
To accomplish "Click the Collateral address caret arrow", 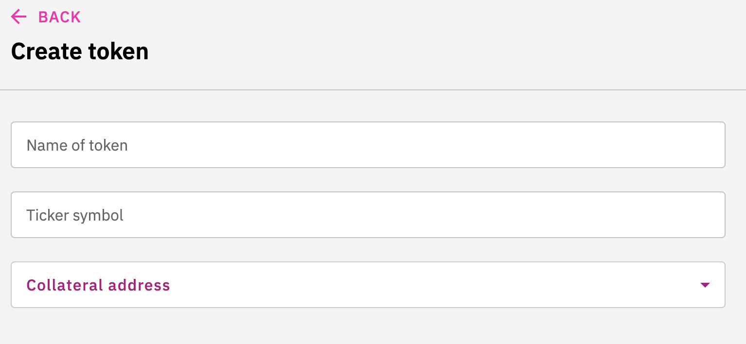I will (705, 285).
